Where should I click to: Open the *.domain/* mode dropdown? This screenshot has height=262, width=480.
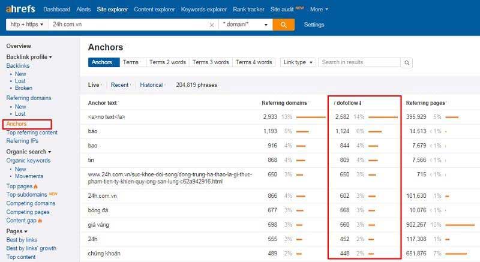[x=245, y=25]
